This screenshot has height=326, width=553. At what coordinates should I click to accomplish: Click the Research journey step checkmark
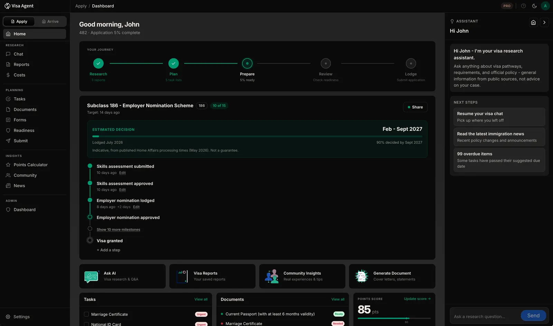pyautogui.click(x=98, y=64)
